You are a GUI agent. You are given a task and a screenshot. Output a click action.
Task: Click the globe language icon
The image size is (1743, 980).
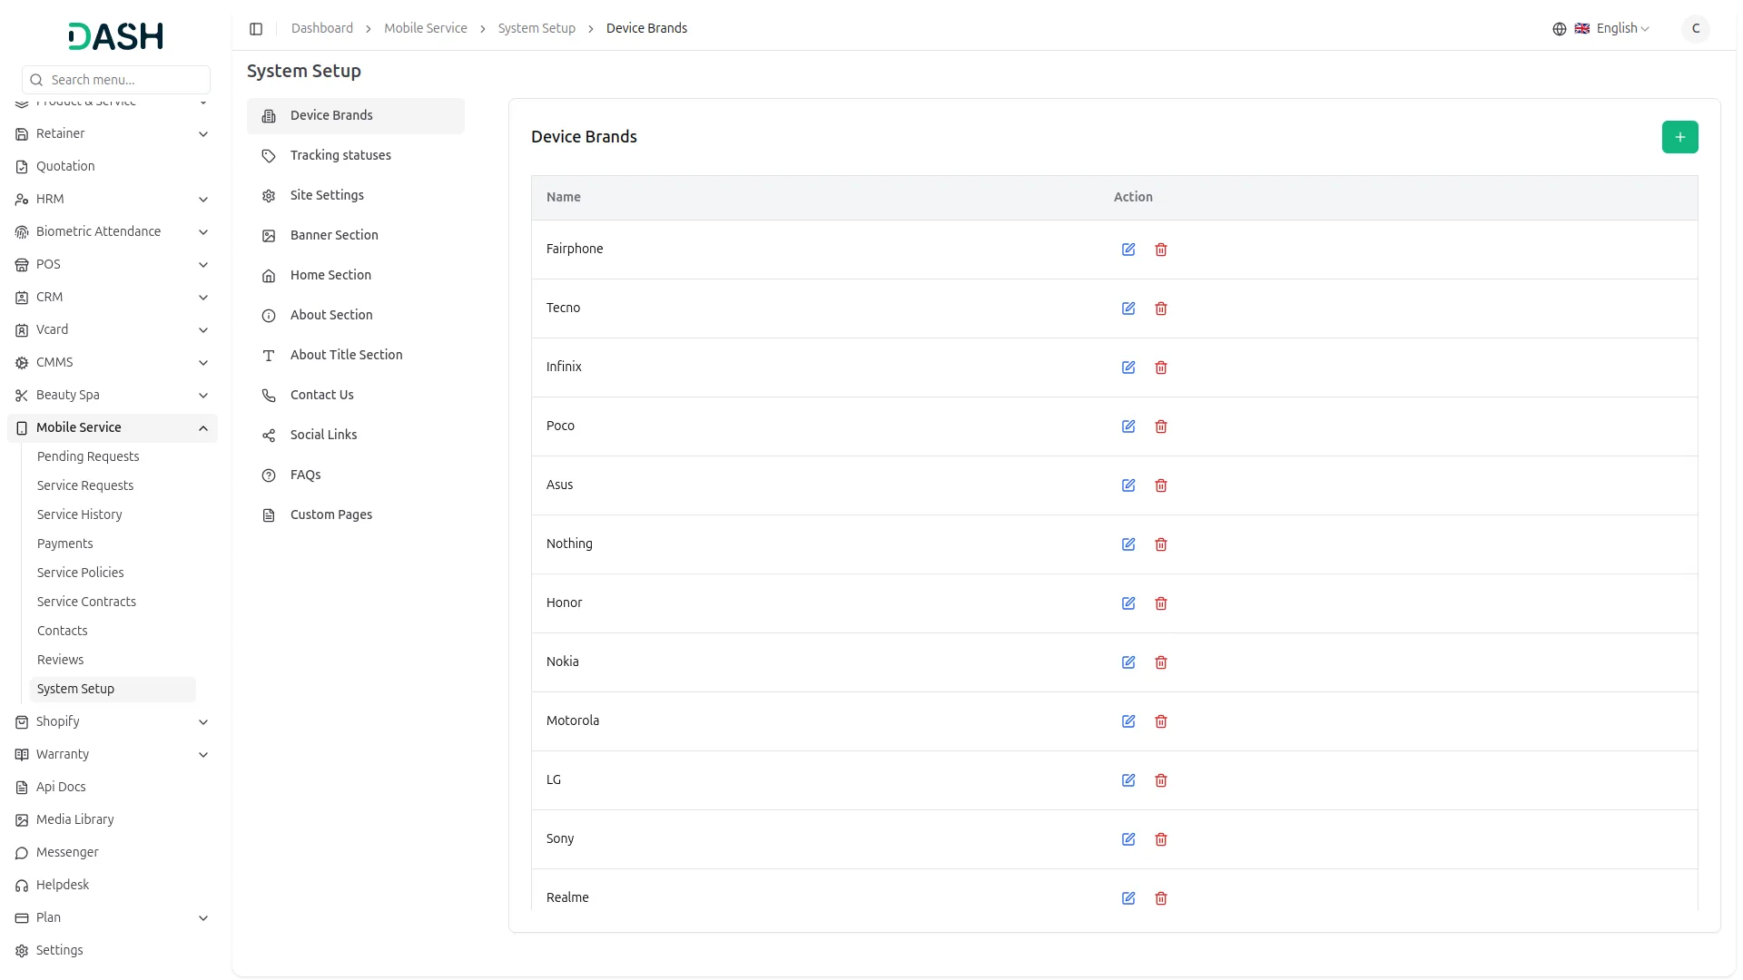(x=1560, y=29)
